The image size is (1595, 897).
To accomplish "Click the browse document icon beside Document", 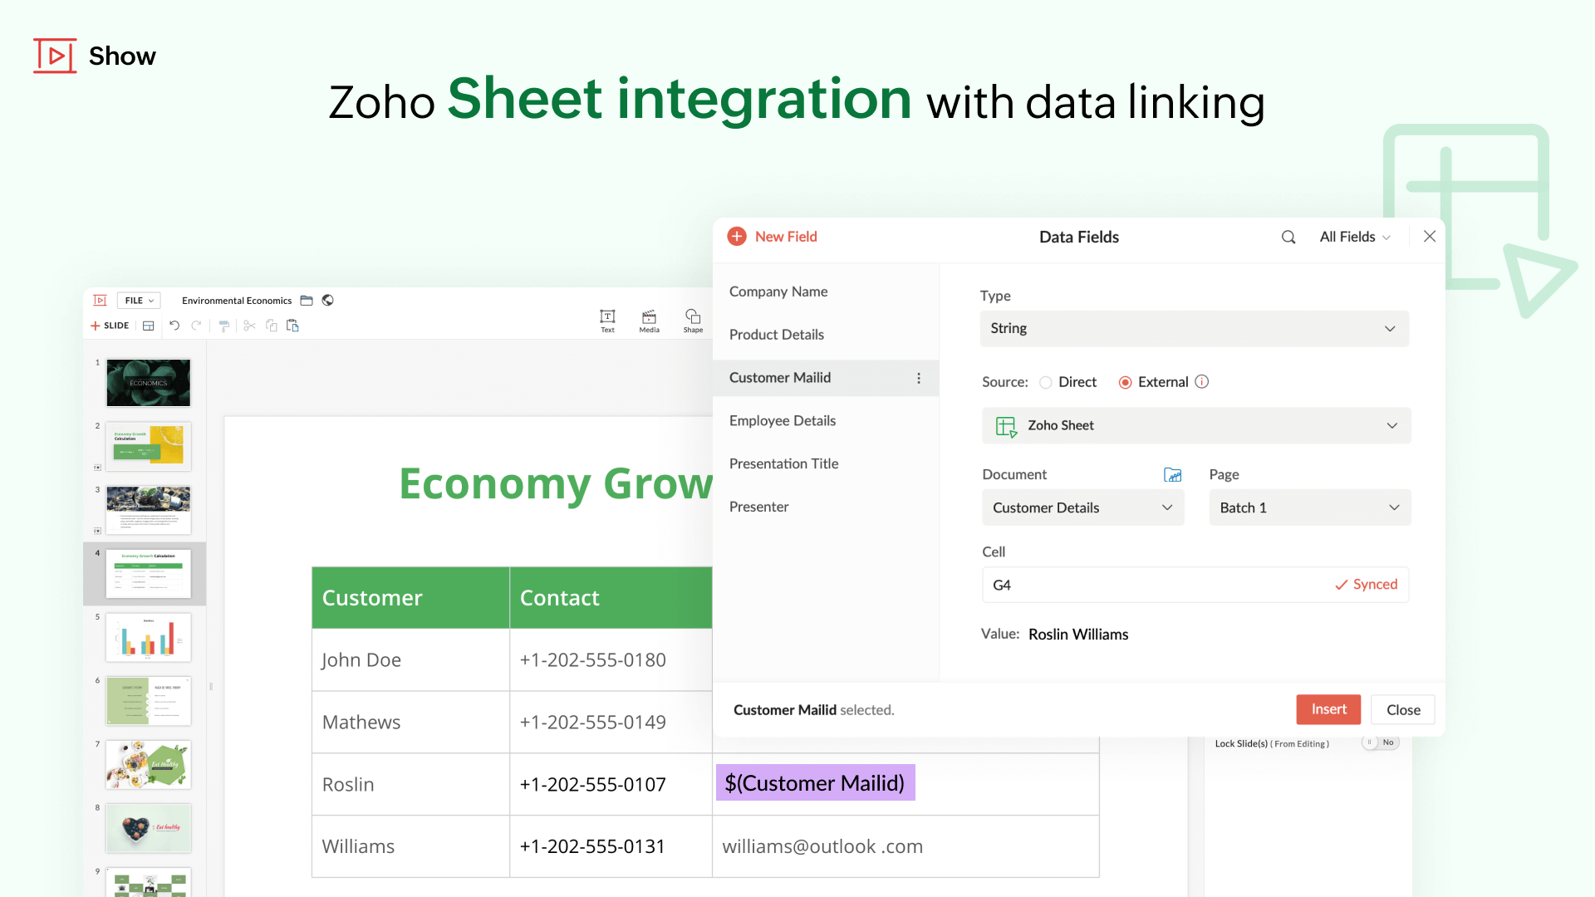I will 1173,474.
